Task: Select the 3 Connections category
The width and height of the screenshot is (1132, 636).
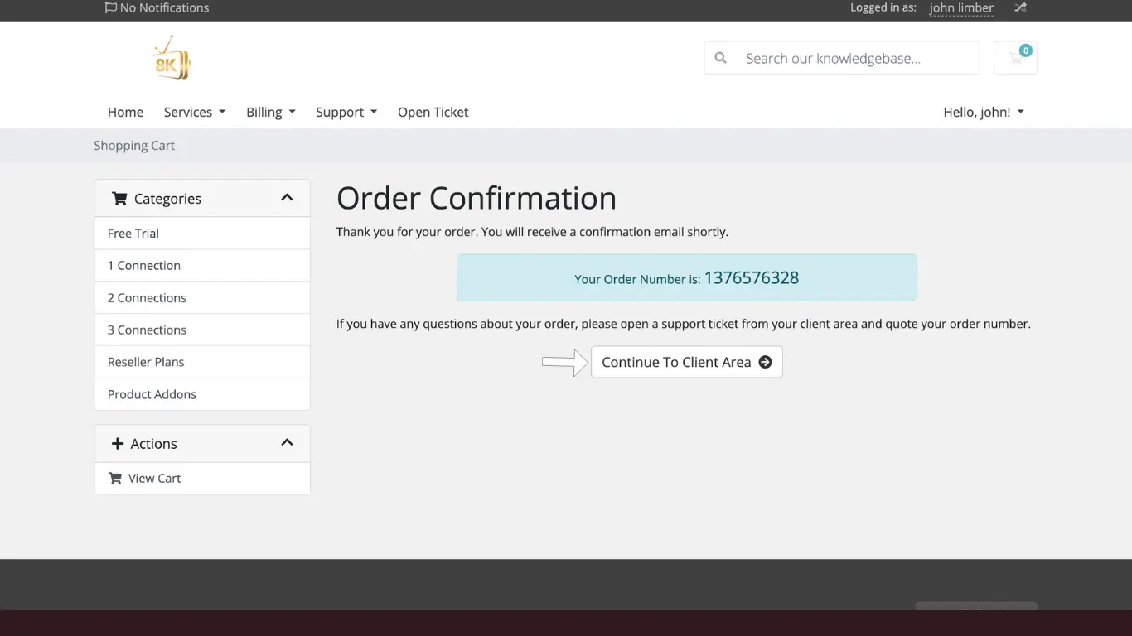Action: [x=202, y=330]
